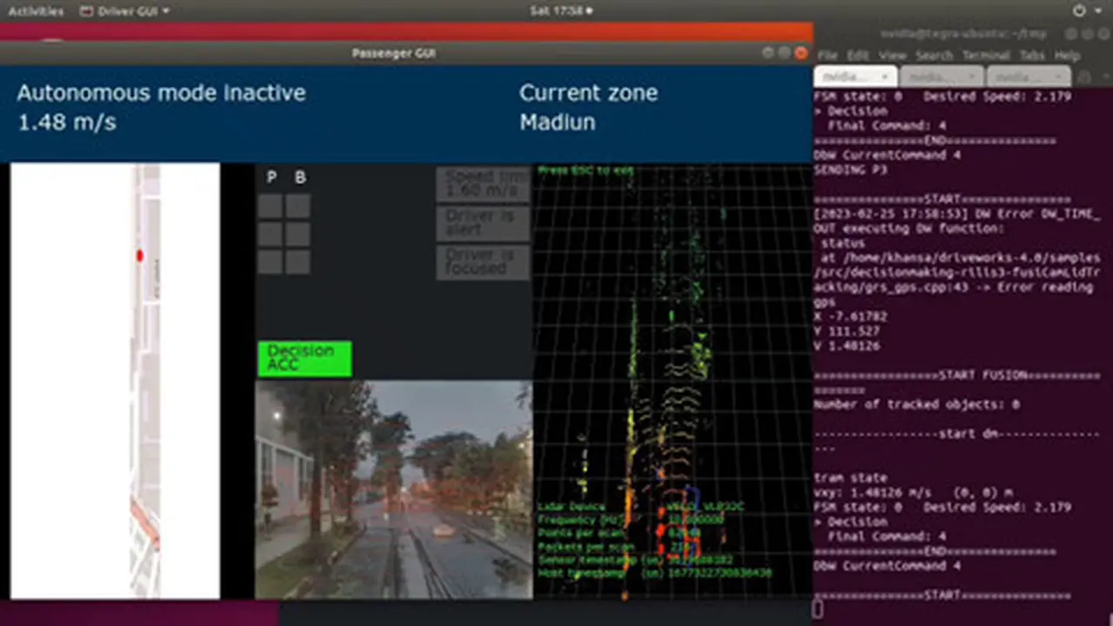Image resolution: width=1113 pixels, height=626 pixels.
Task: Open Activities overview
Action: point(36,11)
